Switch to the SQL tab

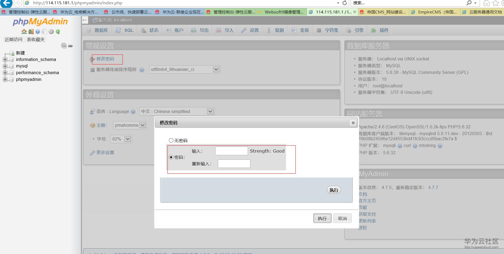(124, 30)
